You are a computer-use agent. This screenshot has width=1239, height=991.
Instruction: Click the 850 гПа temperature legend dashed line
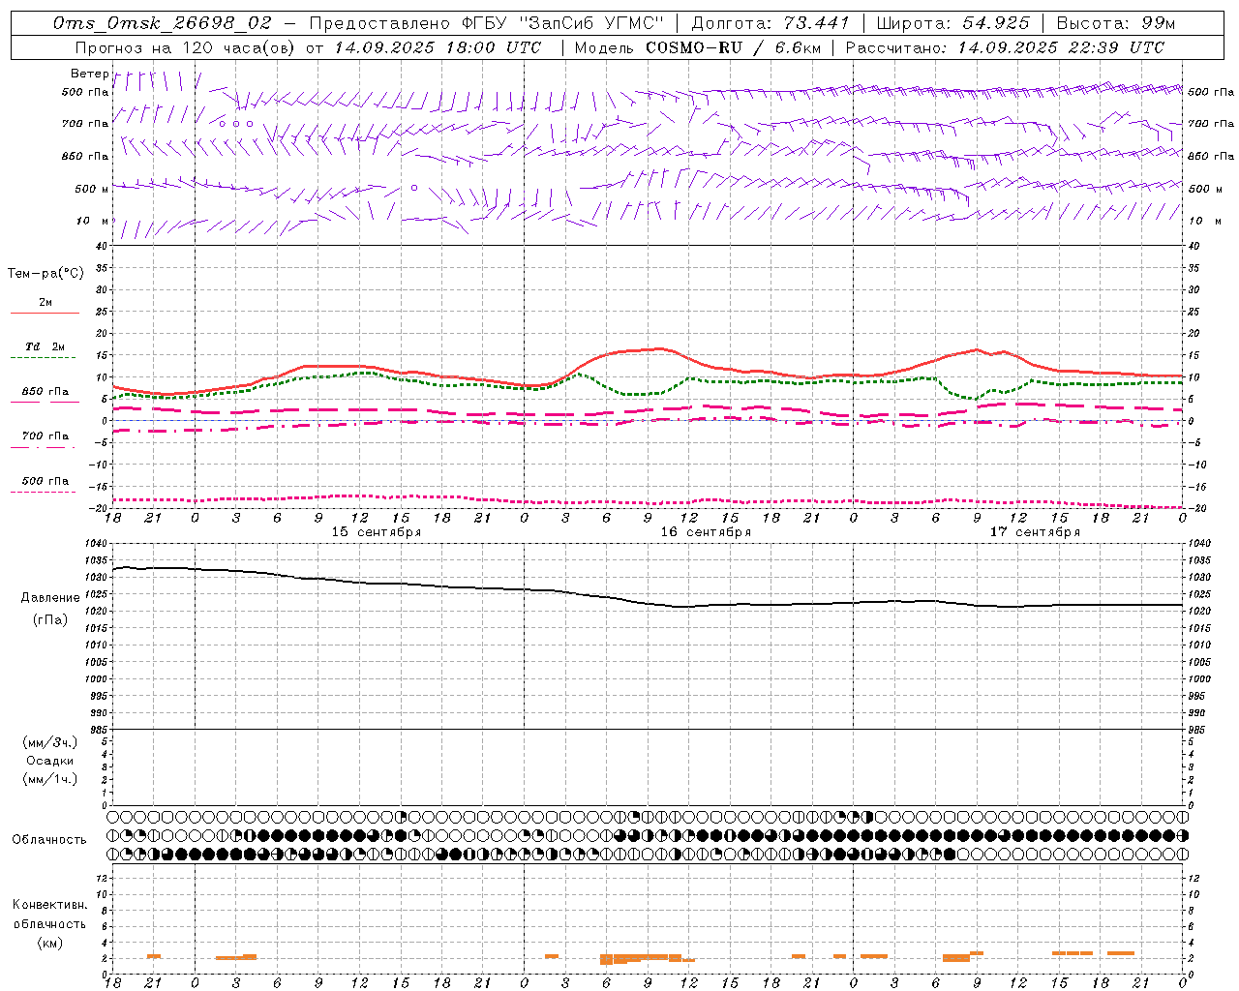45,402
